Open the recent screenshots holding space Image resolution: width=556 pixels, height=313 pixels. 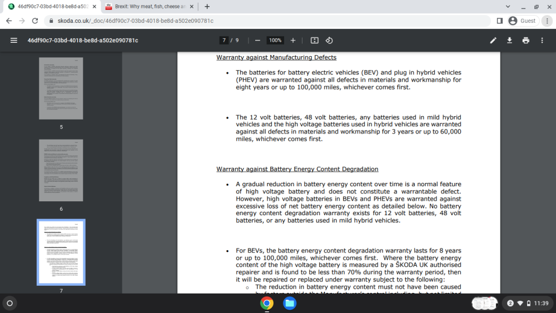pyautogui.click(x=484, y=304)
